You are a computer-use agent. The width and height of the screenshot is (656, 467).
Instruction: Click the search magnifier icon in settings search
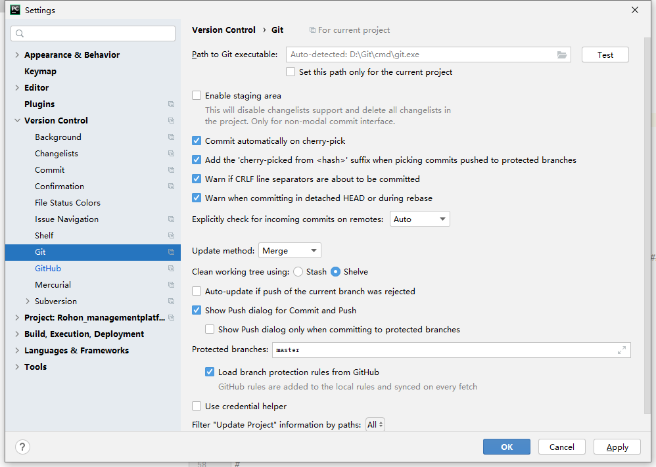point(20,33)
